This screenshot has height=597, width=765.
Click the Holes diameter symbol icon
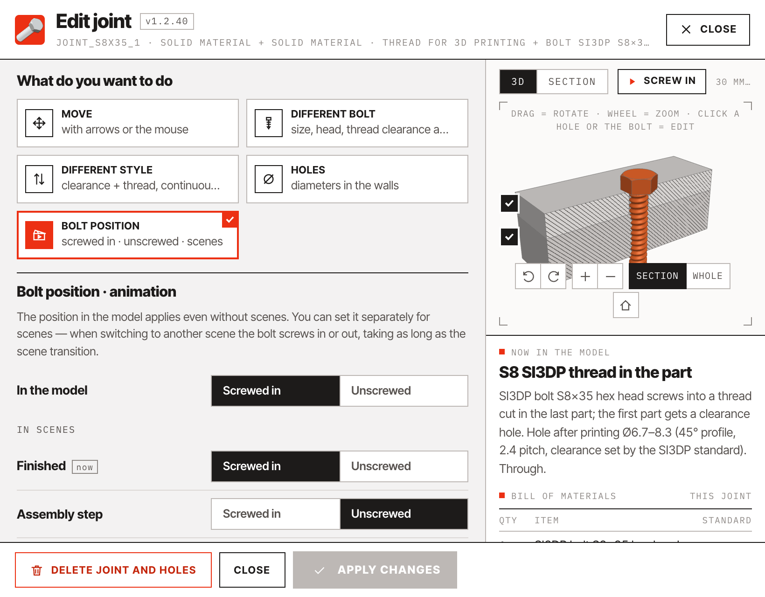269,179
